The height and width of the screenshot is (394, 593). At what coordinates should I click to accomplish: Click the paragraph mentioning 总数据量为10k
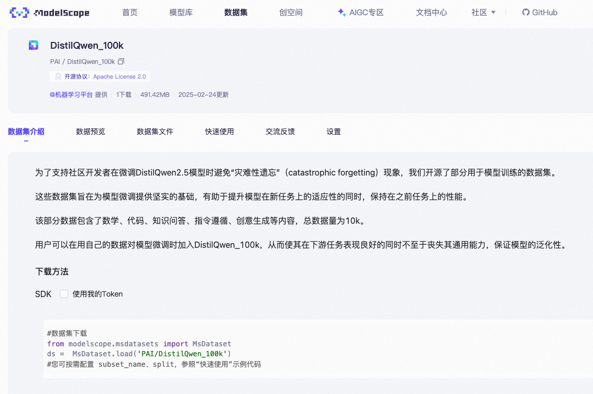[201, 221]
